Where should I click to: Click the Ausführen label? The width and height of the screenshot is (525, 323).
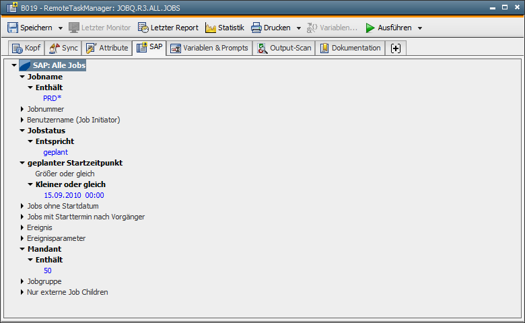(x=394, y=28)
